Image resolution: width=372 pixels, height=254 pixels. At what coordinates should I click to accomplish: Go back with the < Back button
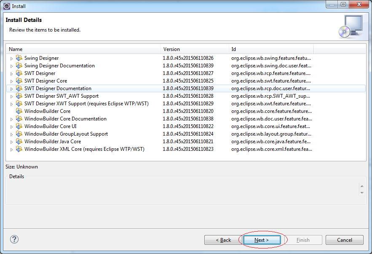[x=223, y=240]
